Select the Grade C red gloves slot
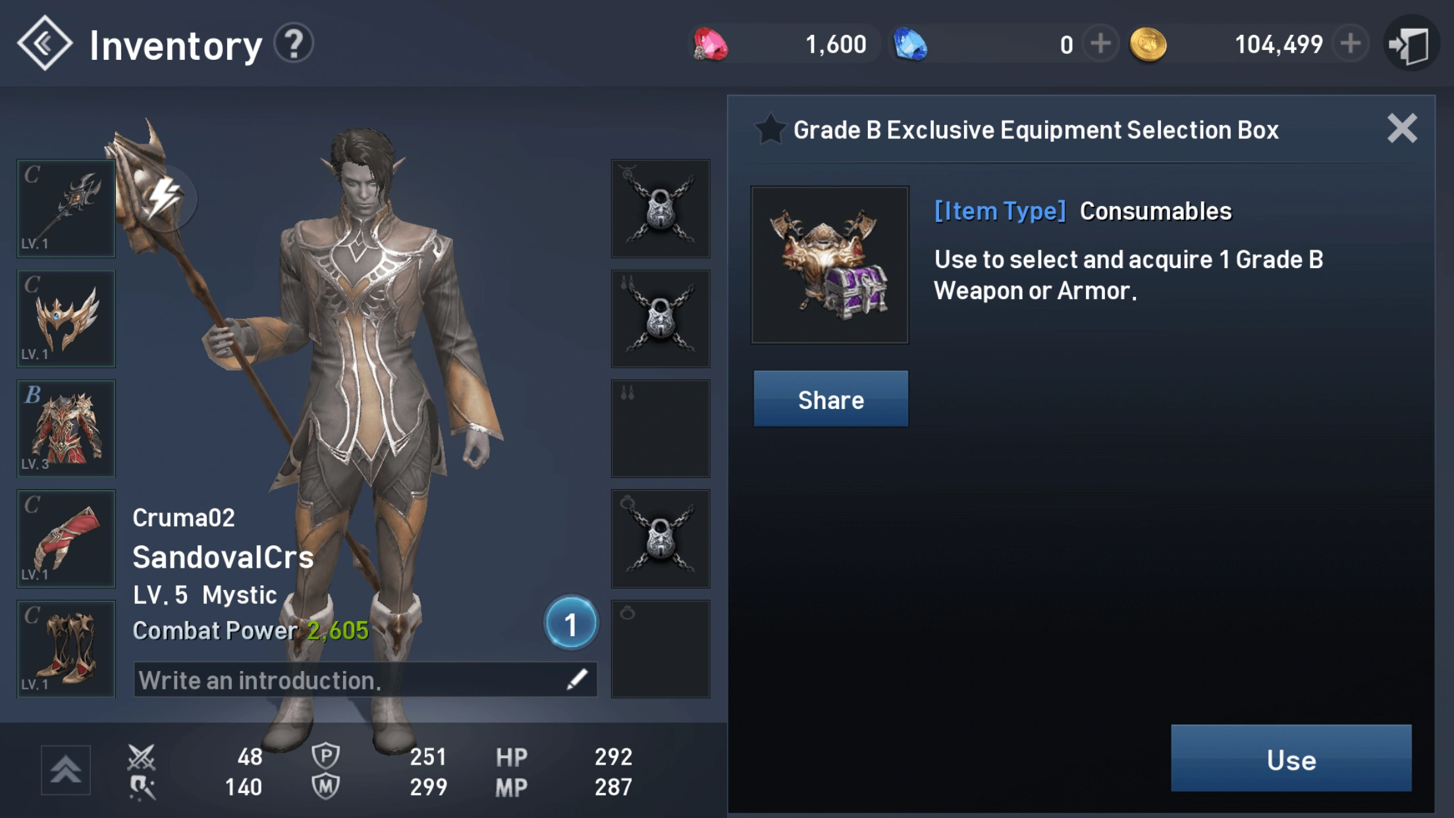Viewport: 1454px width, 818px height. [x=66, y=539]
